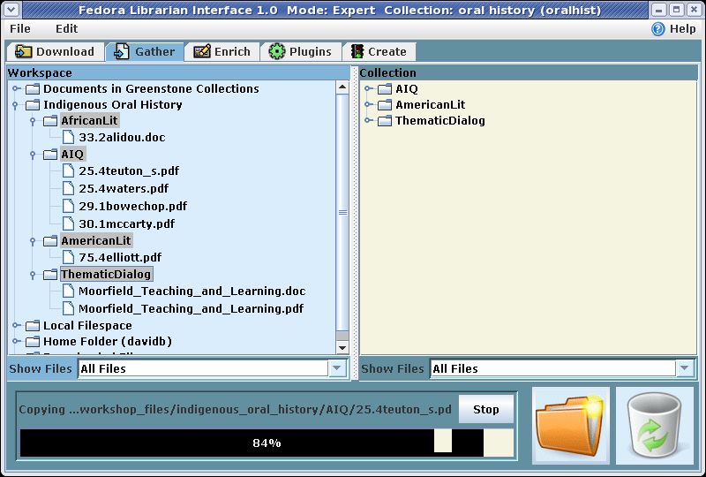This screenshot has height=477, width=706.
Task: Expand the Home Folder (davidb) node
Action: (16, 341)
